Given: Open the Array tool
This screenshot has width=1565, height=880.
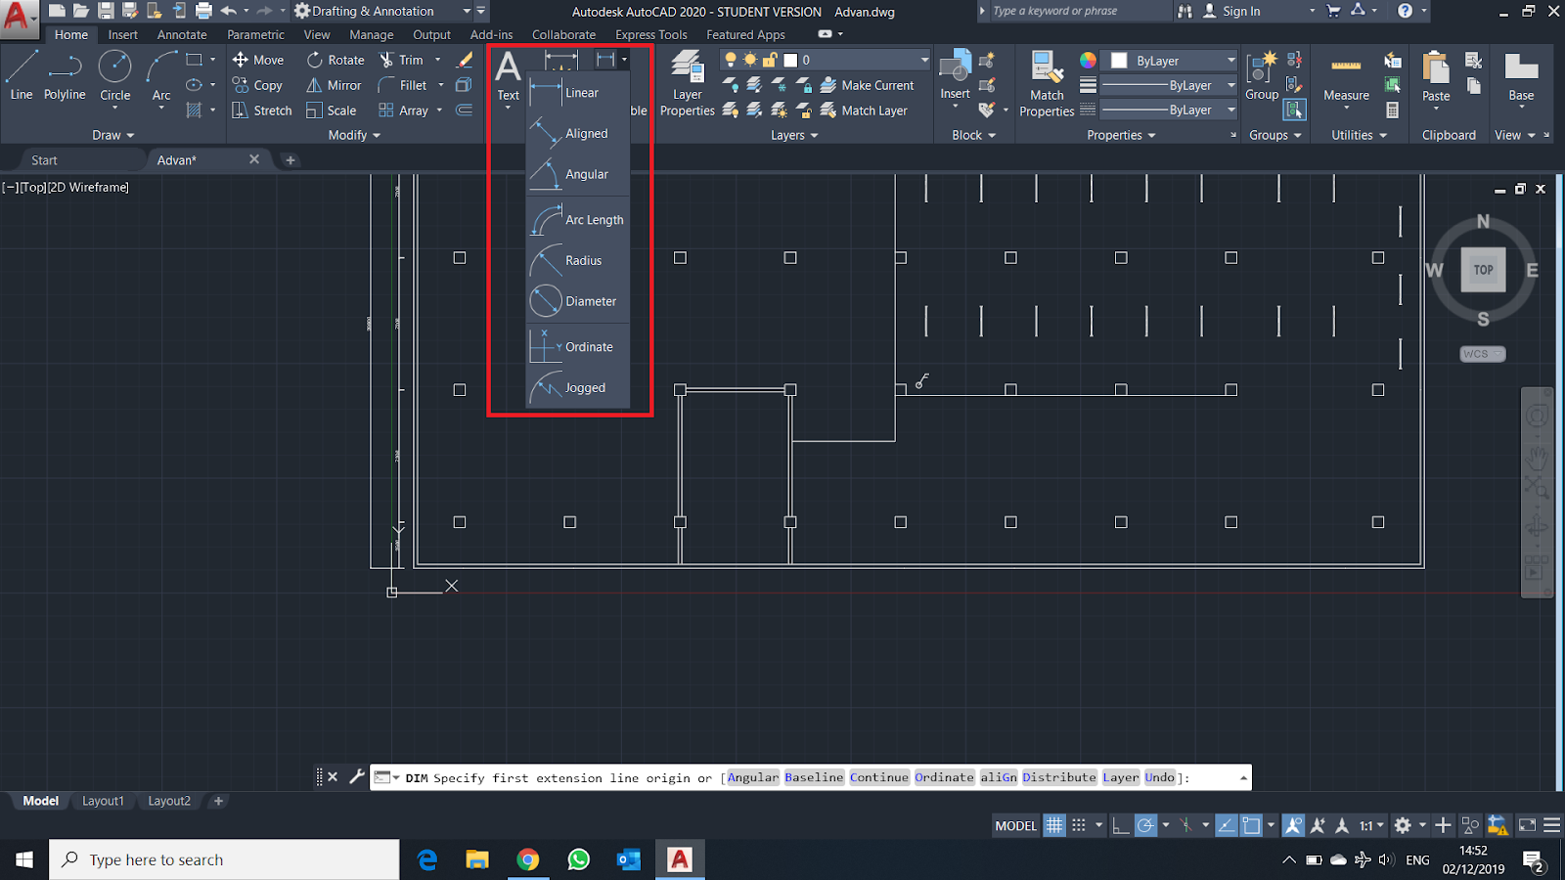Looking at the screenshot, I should coord(404,110).
